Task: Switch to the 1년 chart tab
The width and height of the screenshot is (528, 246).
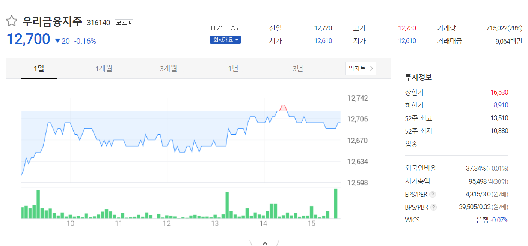Action: coord(233,68)
